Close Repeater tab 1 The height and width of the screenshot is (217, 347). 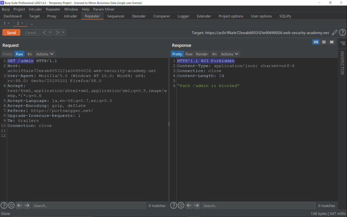pos(8,23)
